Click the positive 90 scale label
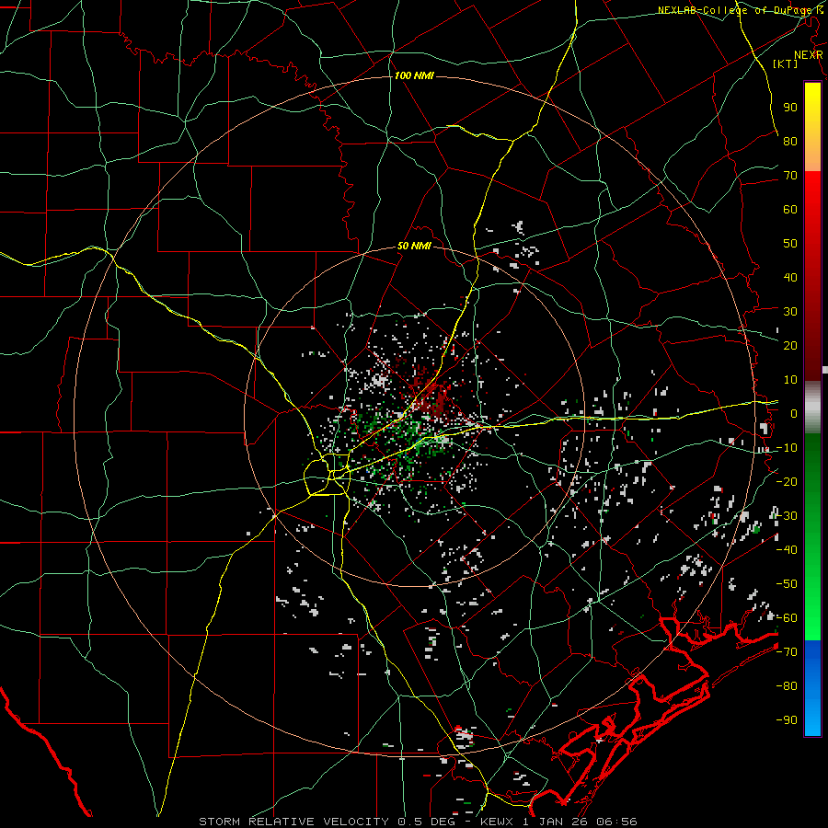 click(x=790, y=108)
